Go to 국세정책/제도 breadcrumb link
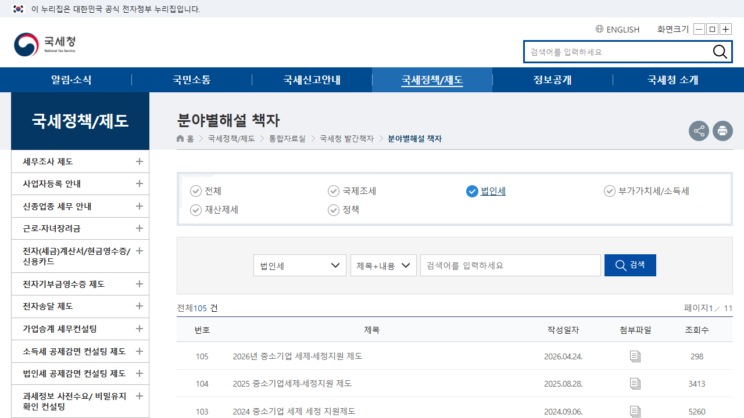Screen dimensions: 744x418 click(x=231, y=139)
